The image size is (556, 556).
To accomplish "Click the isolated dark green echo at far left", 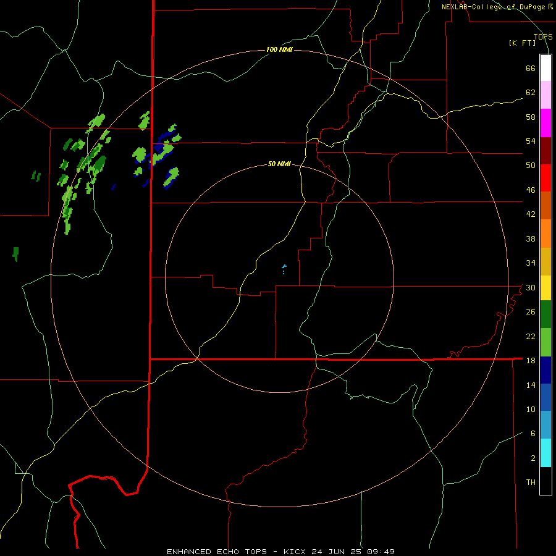I will click(x=15, y=254).
